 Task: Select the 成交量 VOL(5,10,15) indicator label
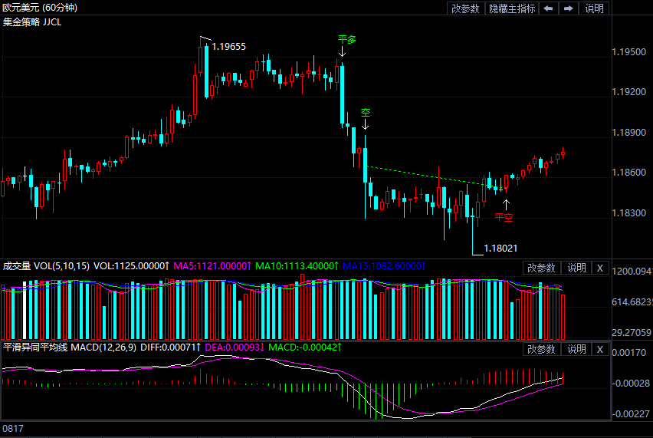click(46, 266)
